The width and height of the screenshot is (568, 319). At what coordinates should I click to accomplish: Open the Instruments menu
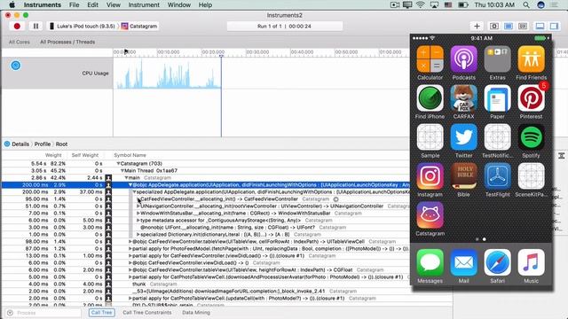pos(43,4)
